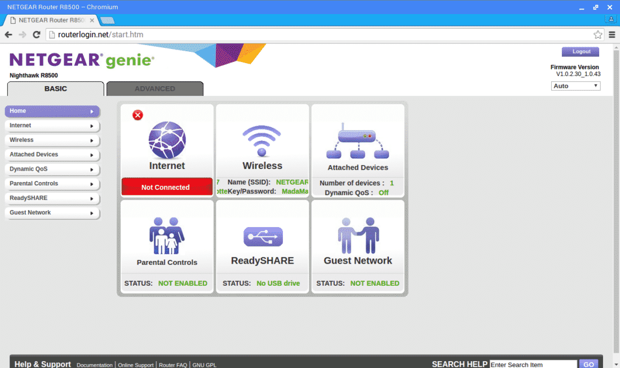
Task: Click the red Not Connected status button
Action: pyautogui.click(x=167, y=187)
